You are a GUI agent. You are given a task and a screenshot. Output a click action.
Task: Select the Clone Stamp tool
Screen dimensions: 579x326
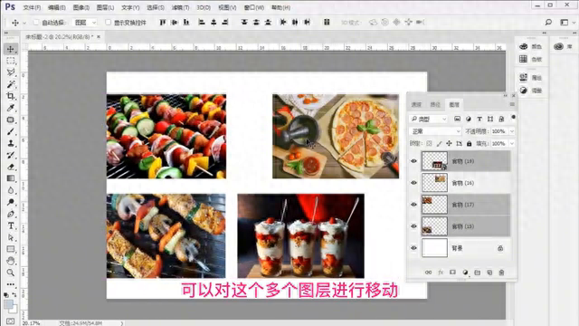10,143
